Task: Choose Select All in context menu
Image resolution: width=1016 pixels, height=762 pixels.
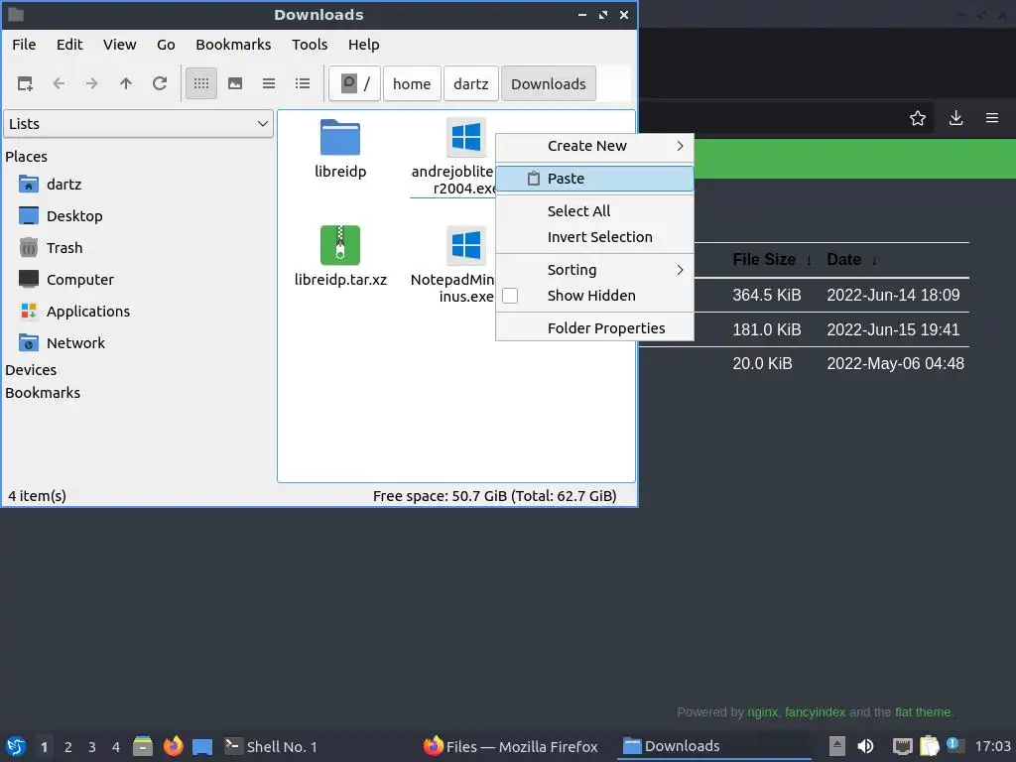Action: [595, 211]
